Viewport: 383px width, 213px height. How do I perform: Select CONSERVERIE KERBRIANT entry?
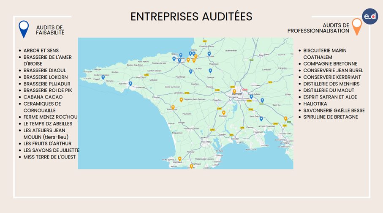coord(332,77)
